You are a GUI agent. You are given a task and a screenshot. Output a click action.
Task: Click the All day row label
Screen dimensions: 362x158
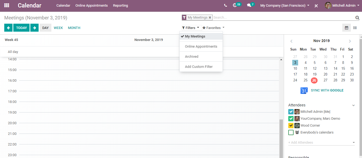pyautogui.click(x=13, y=52)
